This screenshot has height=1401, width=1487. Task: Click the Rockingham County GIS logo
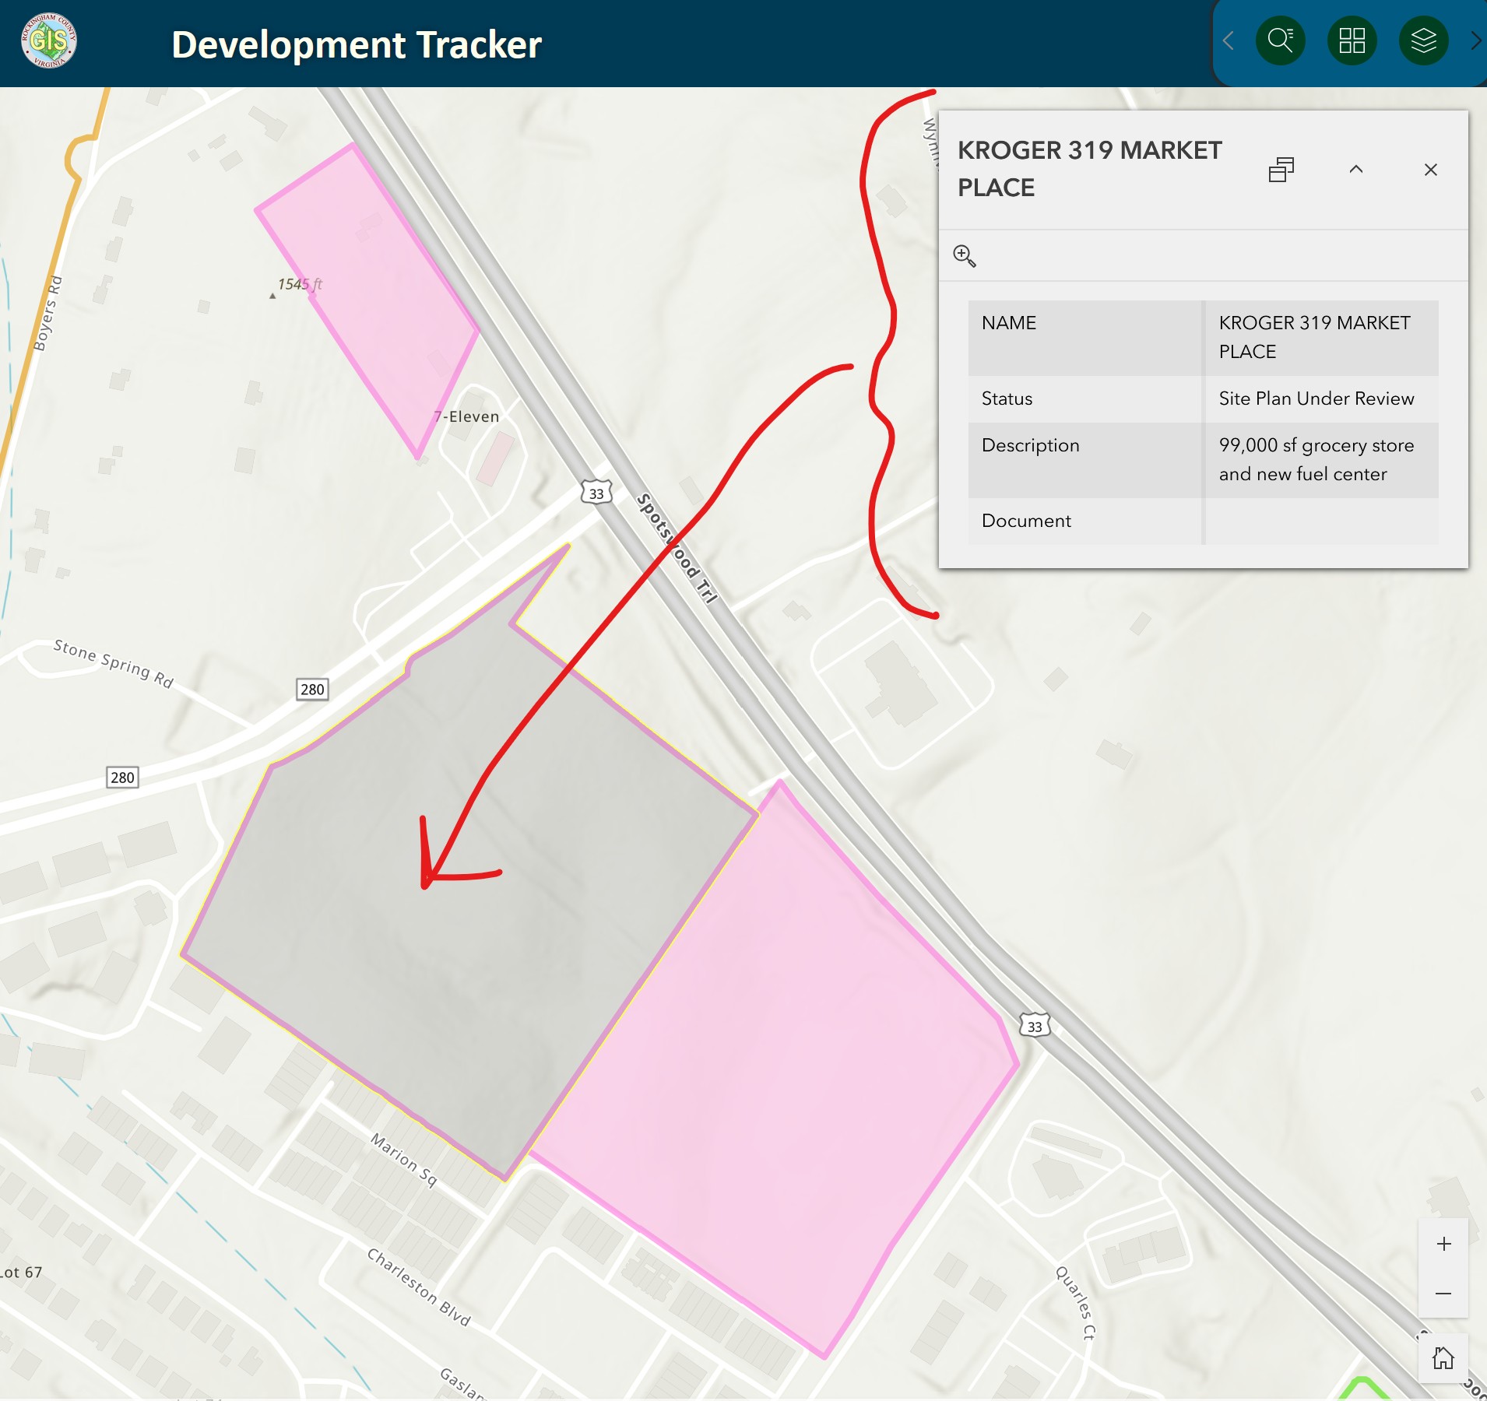(x=49, y=41)
